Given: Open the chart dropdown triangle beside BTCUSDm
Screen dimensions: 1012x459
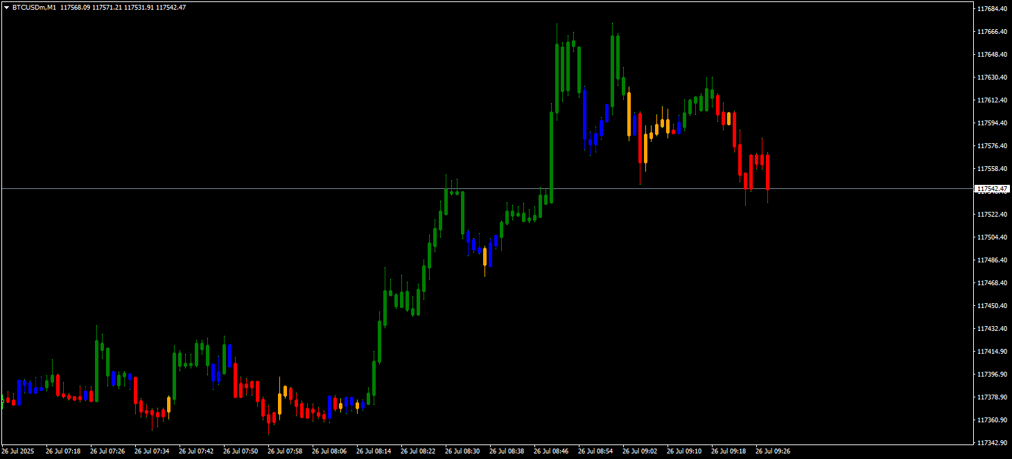Looking at the screenshot, I should point(7,7).
